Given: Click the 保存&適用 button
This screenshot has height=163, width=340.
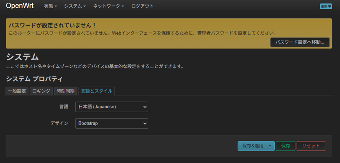Looking at the screenshot, I should point(252,146).
